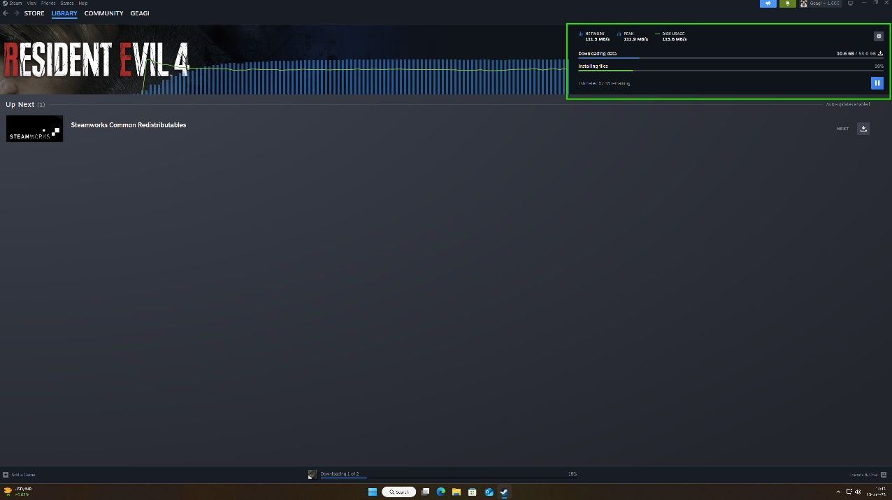Click the NEXT label for Steamworks item

tap(843, 129)
